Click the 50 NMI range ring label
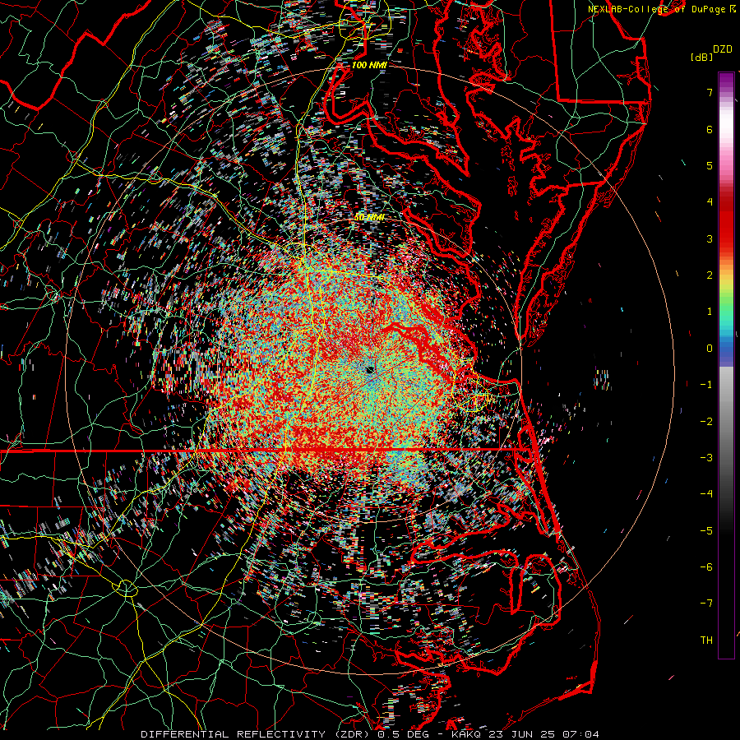Screen dimensions: 740x740 click(369, 217)
